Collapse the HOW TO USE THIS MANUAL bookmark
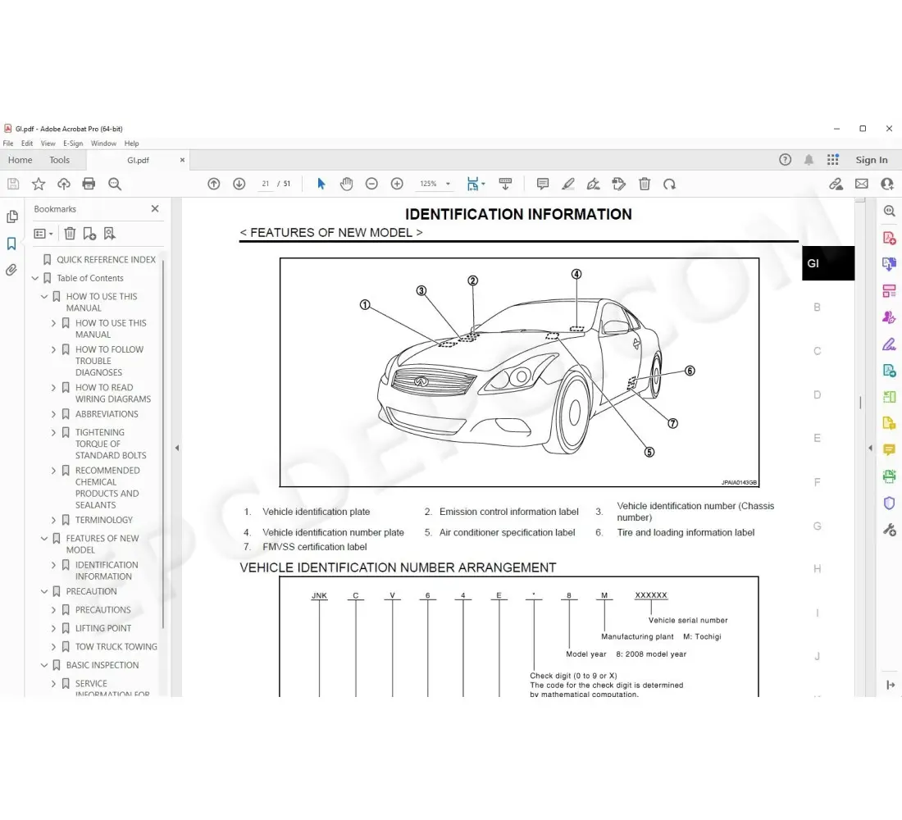 [43, 296]
